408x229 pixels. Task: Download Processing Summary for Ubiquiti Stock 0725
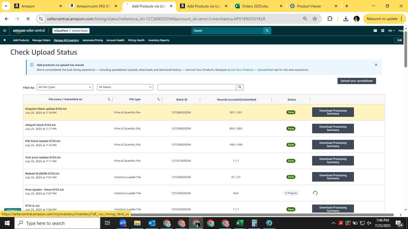click(x=333, y=128)
